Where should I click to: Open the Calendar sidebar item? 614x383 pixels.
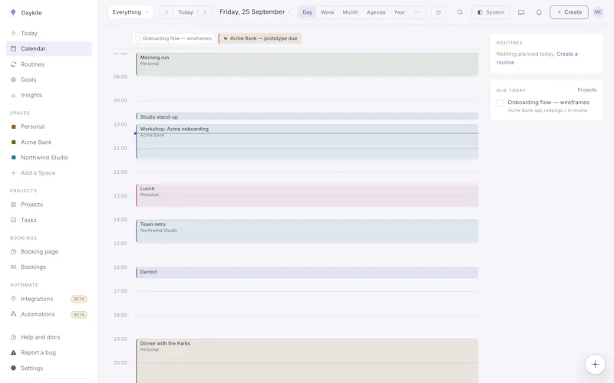(49, 48)
